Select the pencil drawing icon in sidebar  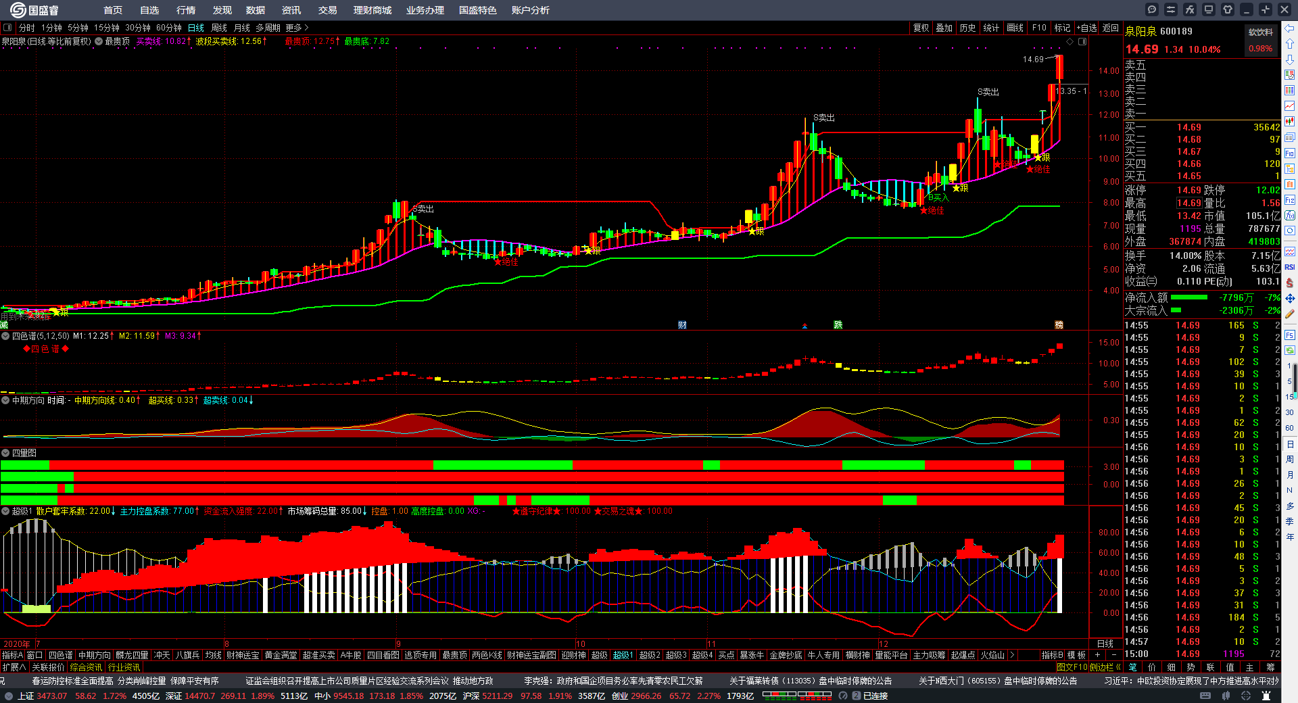coord(1290,314)
